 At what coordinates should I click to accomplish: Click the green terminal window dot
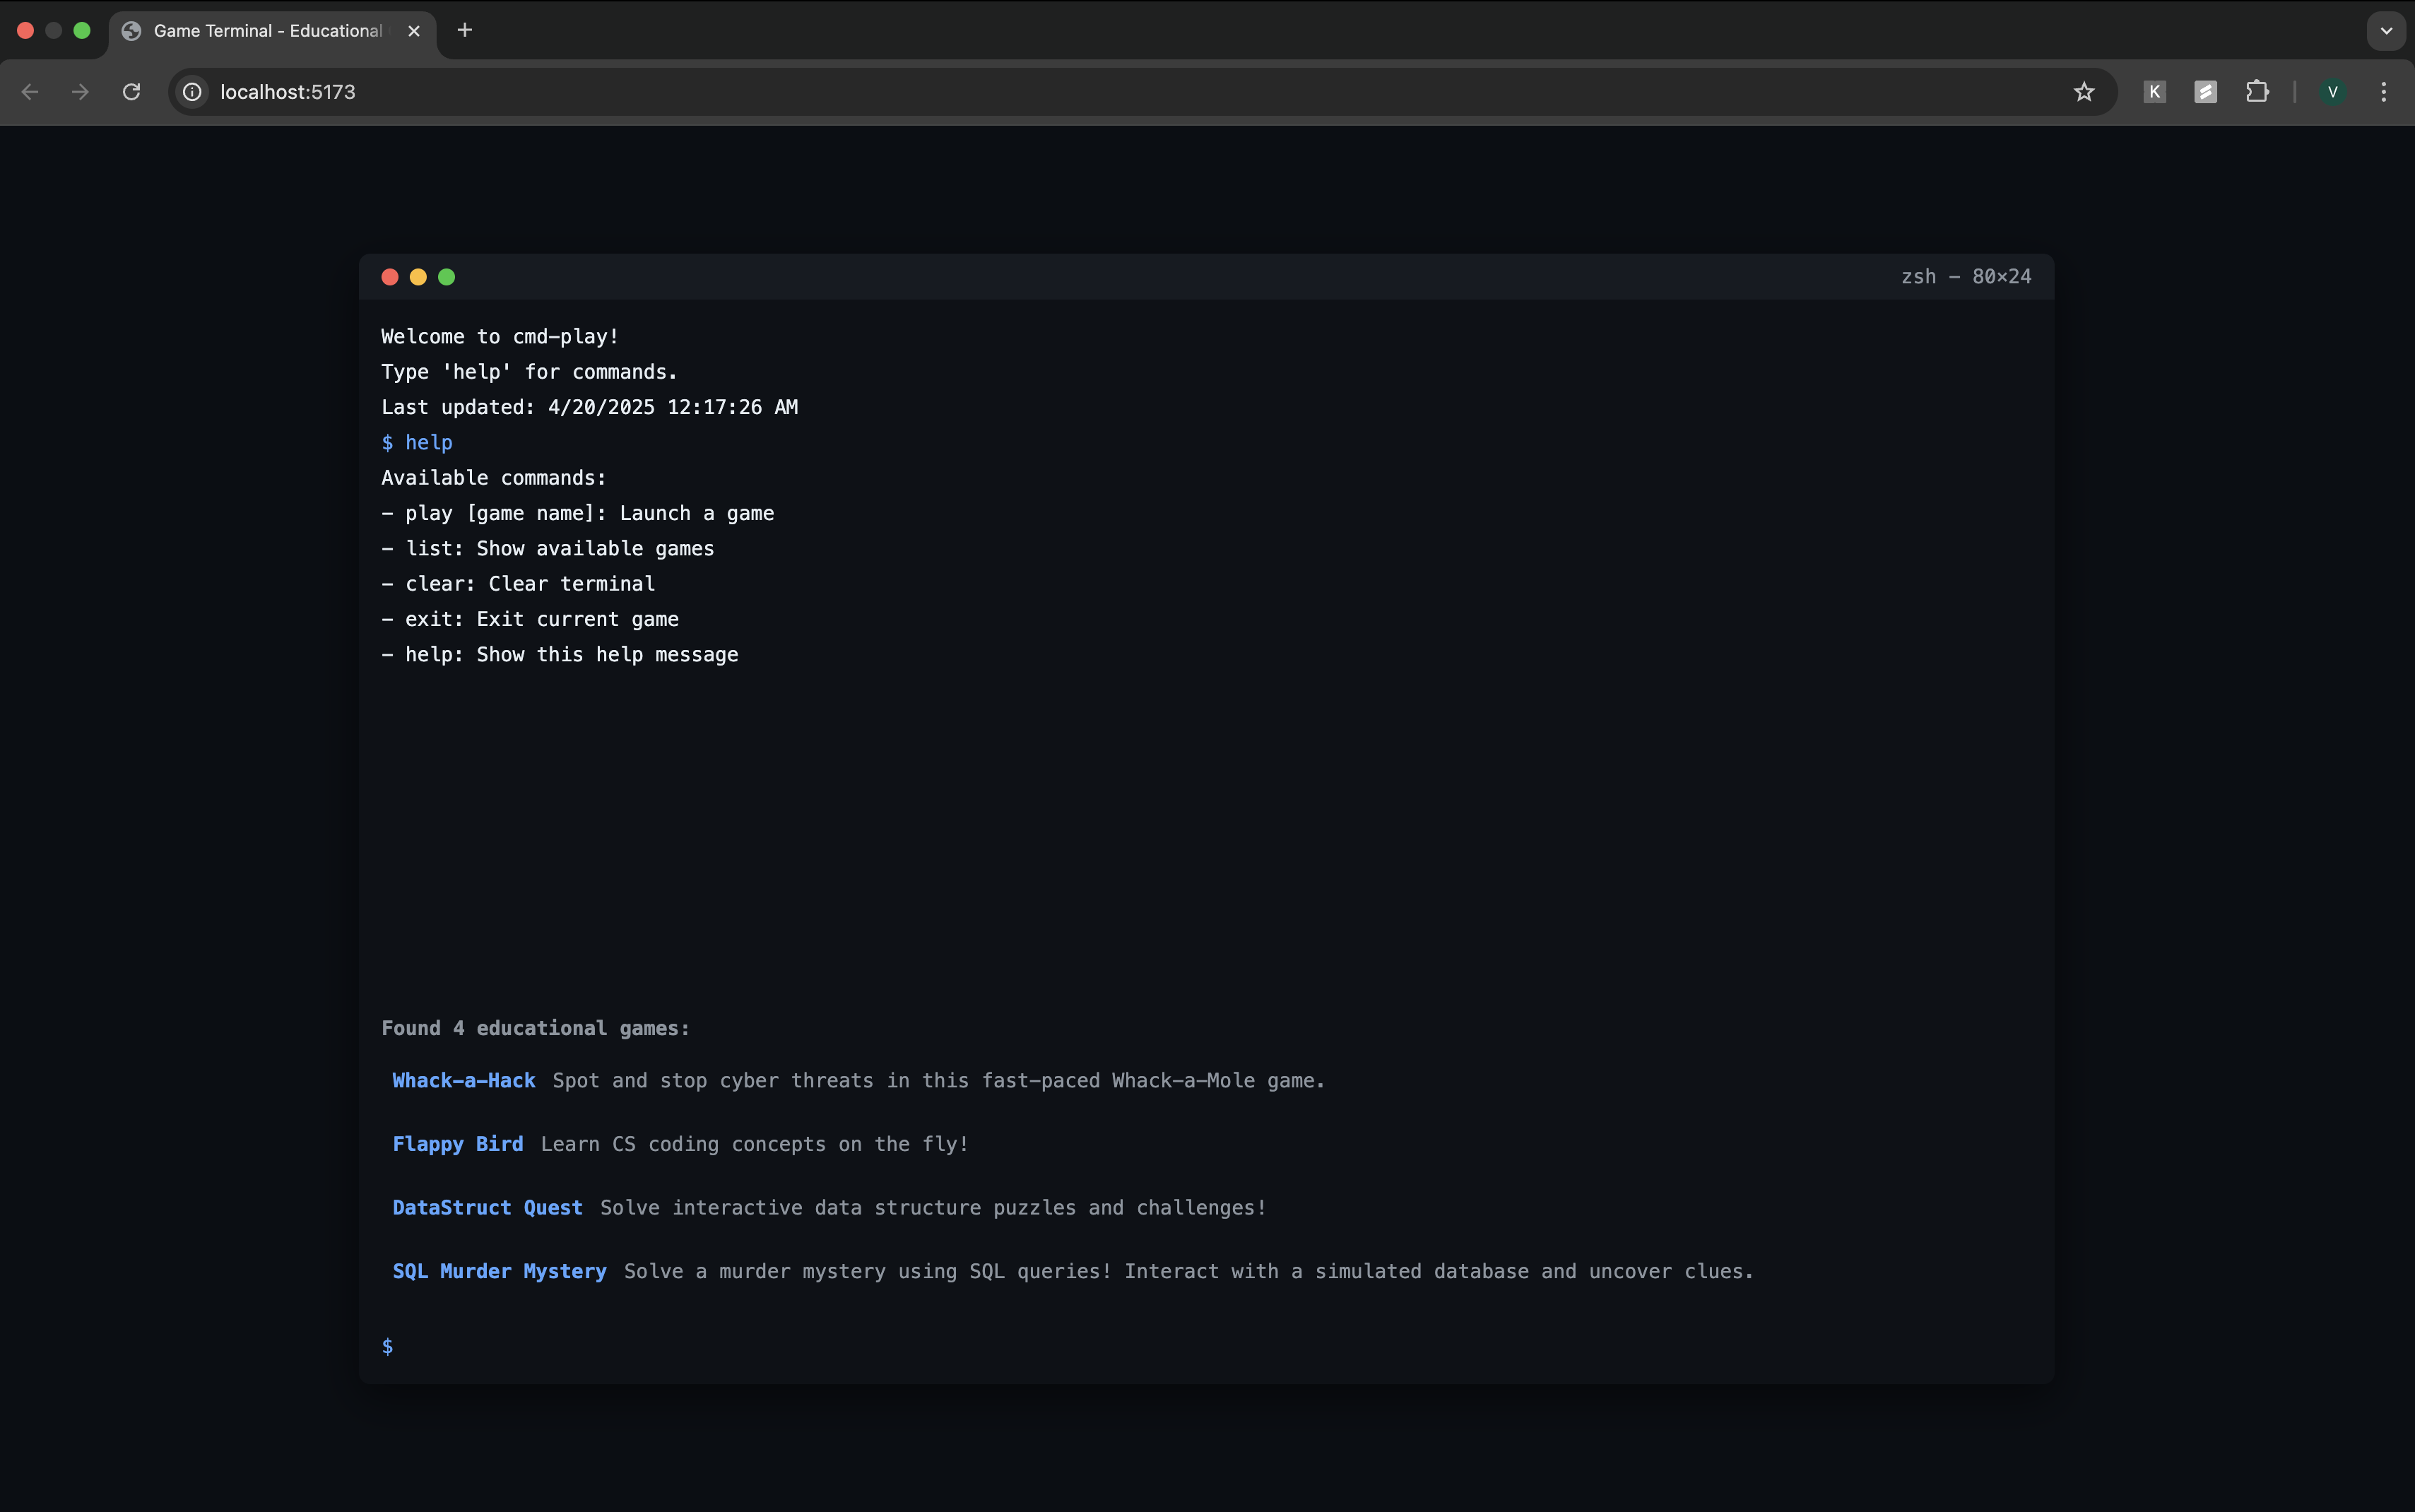447,277
